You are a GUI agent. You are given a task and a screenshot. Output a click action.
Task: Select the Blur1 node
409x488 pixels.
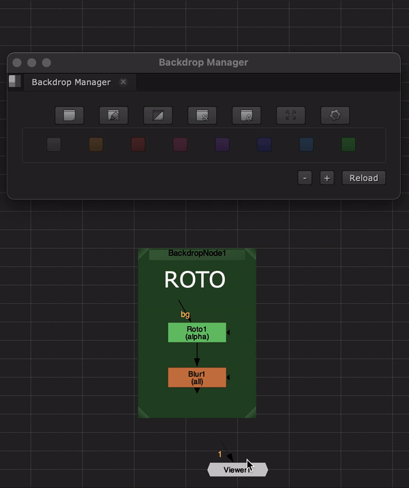[x=197, y=377]
